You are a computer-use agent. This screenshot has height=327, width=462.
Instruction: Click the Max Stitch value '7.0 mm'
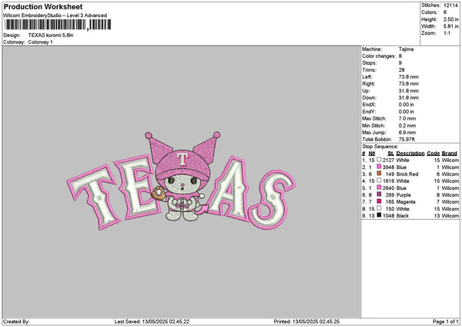coord(407,119)
